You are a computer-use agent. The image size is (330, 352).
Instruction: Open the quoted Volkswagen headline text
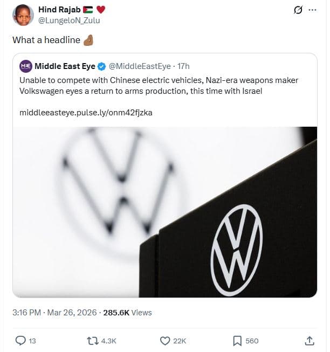click(159, 86)
